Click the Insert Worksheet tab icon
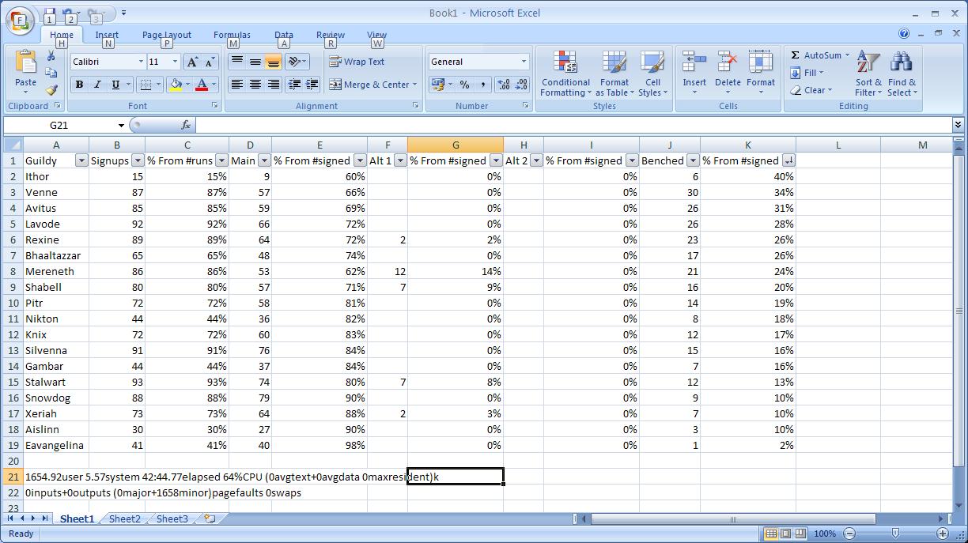This screenshot has width=968, height=543. tap(210, 518)
